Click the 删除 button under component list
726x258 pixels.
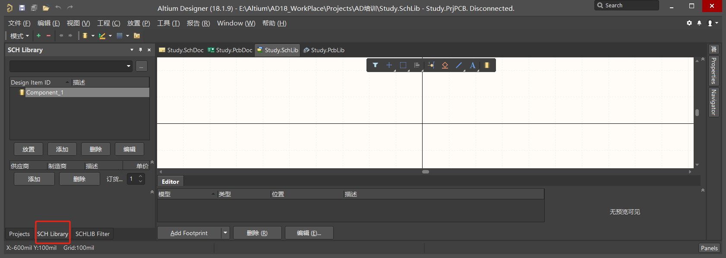coord(96,149)
